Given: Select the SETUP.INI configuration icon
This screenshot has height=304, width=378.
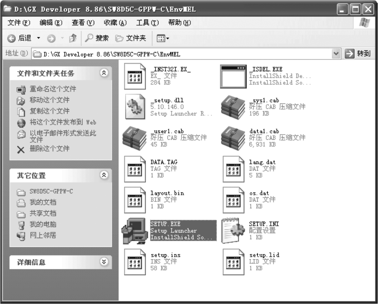Looking at the screenshot, I should tap(233, 231).
